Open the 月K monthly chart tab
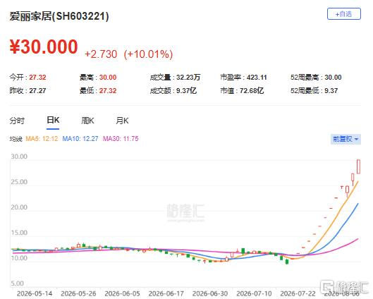The image size is (373, 299). 122,121
